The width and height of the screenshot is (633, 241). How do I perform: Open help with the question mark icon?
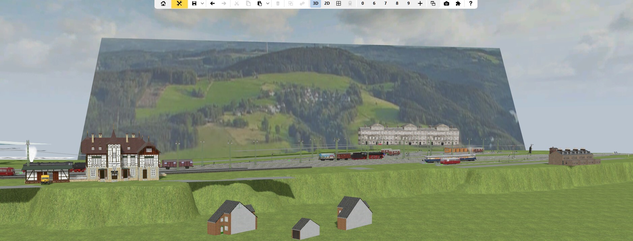point(471,4)
